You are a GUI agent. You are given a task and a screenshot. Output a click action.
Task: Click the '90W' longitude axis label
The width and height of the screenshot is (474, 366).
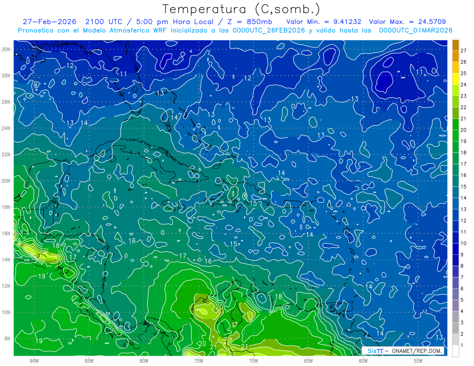(x=34, y=361)
